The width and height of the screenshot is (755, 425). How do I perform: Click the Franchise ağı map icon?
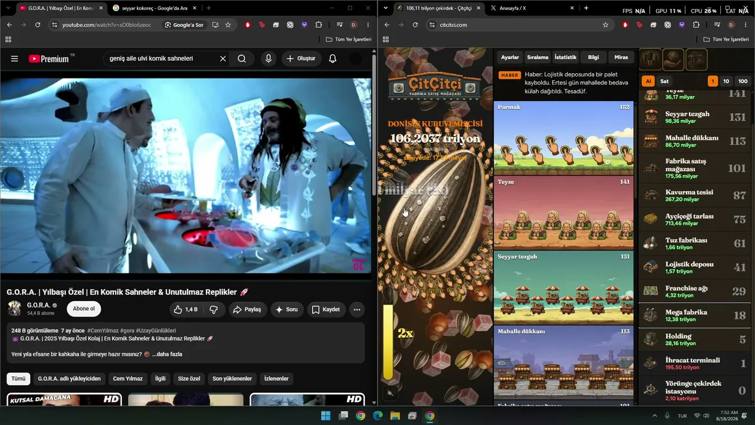(651, 291)
